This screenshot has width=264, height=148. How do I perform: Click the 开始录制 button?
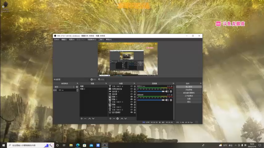[189, 90]
